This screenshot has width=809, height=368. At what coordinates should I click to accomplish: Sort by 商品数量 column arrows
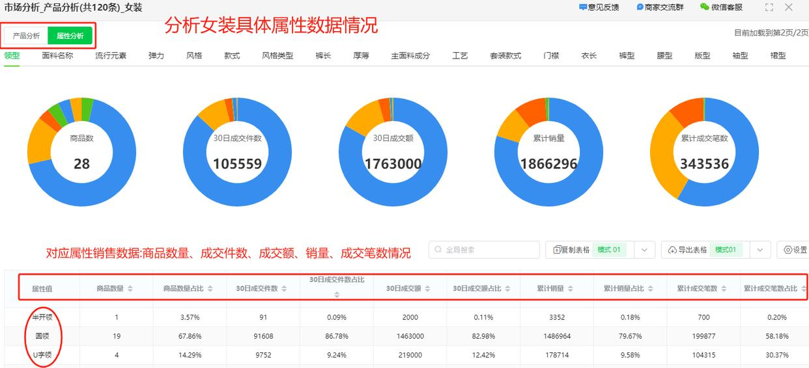[x=130, y=289]
